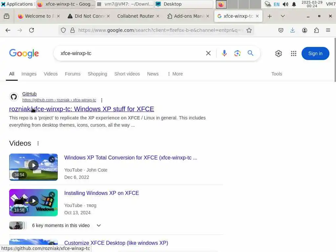Switch to Short videos tab

click(x=127, y=74)
